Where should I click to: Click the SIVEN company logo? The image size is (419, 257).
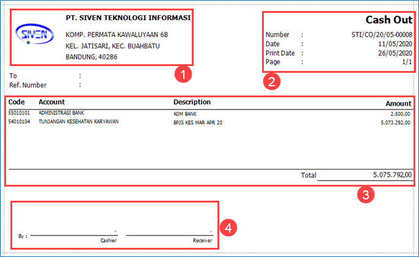(x=35, y=34)
